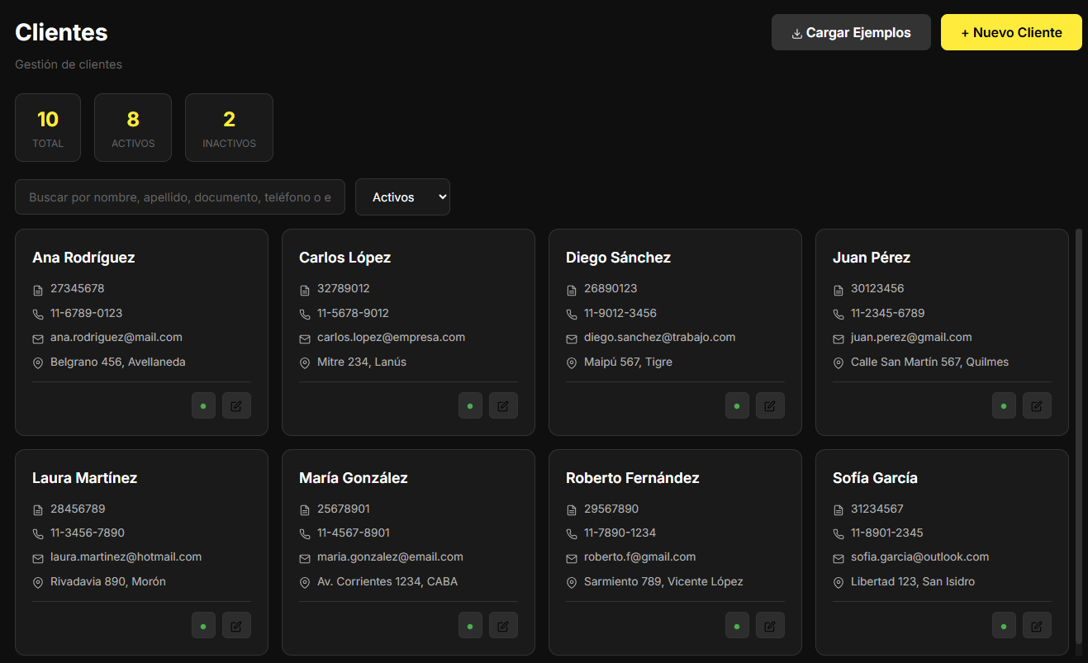This screenshot has height=663, width=1088.
Task: Click the edit icon on Sofía García's card
Action: click(1037, 626)
